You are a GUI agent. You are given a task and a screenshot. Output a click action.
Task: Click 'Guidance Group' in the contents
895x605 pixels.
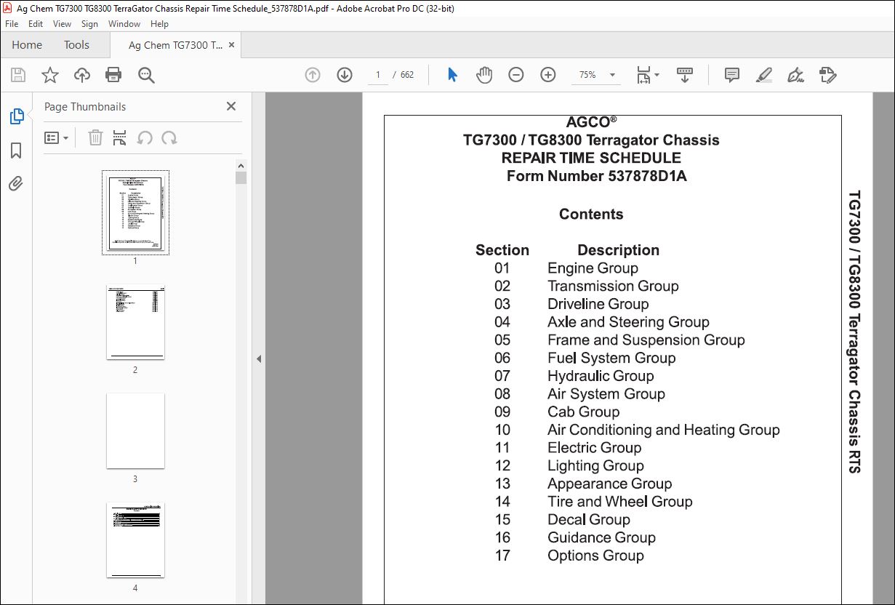(x=601, y=537)
